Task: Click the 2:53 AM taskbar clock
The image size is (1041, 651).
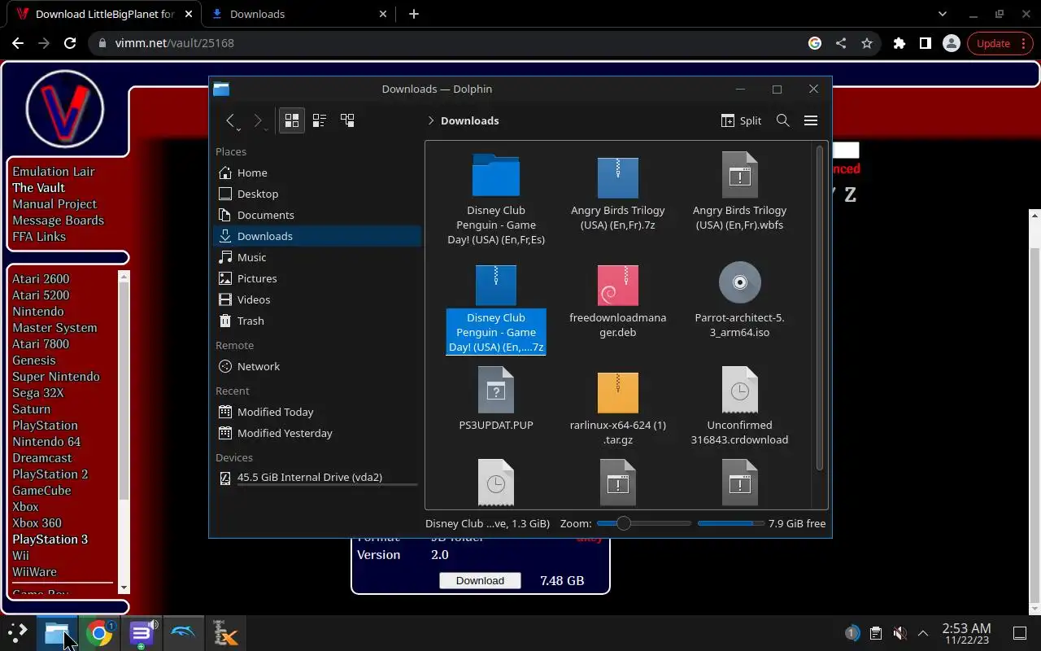Action: click(x=966, y=633)
